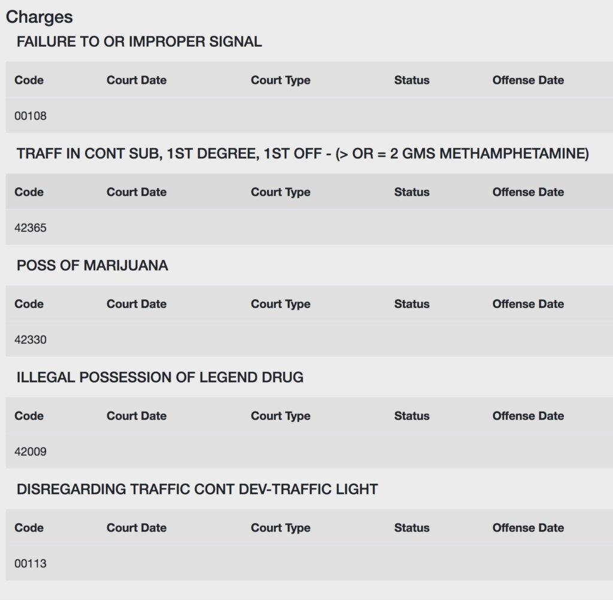Select charge code 42330
Image resolution: width=613 pixels, height=600 pixels.
pos(31,340)
